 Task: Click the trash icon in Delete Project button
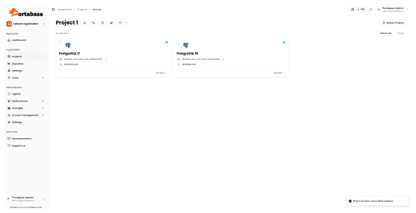click(x=384, y=23)
